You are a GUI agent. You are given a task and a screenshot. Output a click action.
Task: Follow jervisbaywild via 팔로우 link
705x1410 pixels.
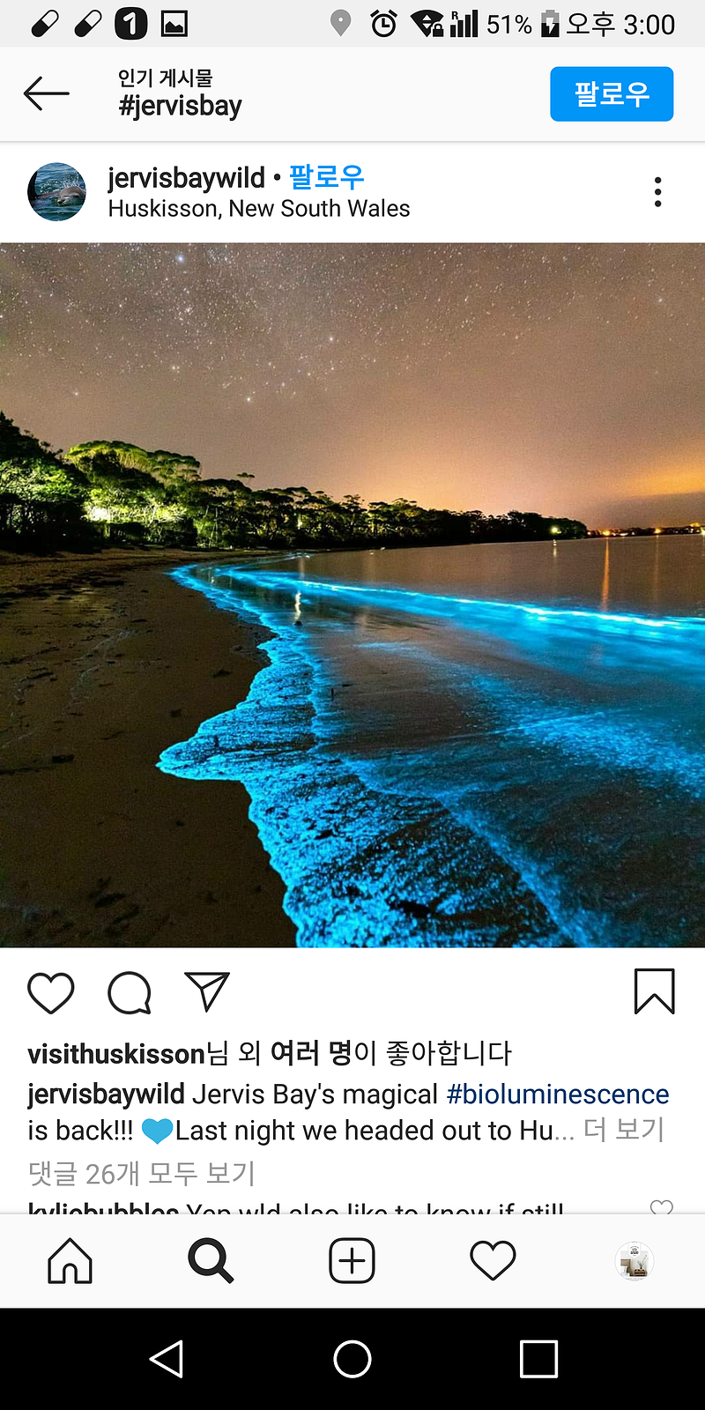point(326,177)
